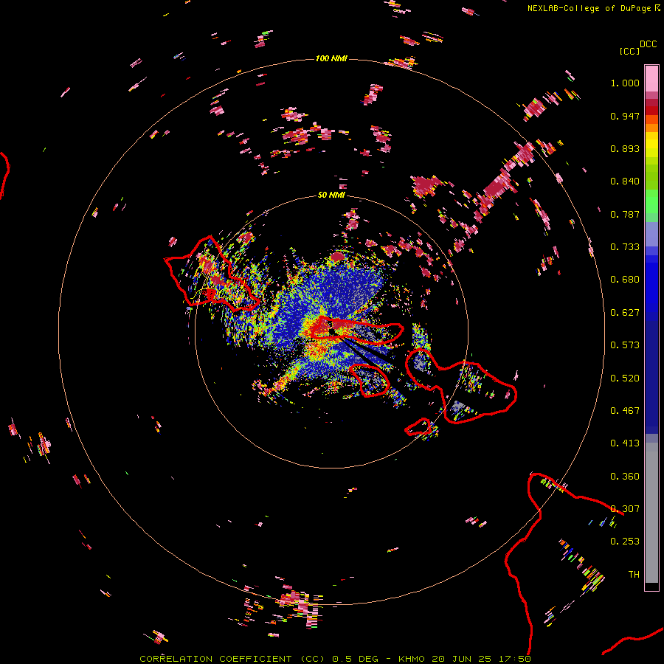Pick the light pink band on color bar
Viewport: 664px width, 664px height.
tap(651, 79)
